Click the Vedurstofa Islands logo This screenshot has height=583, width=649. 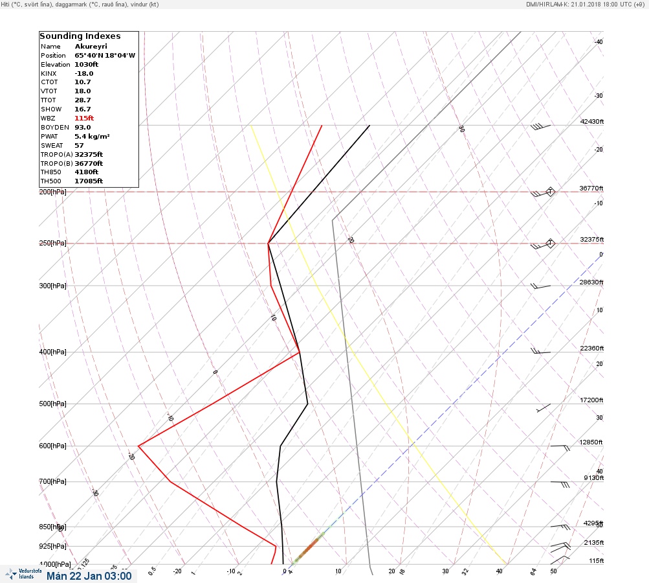tap(23, 574)
